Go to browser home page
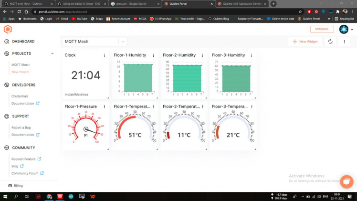 (x=26, y=11)
